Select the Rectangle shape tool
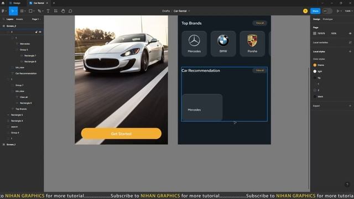Viewport: 354px width, 199px height. pyautogui.click(x=30, y=11)
